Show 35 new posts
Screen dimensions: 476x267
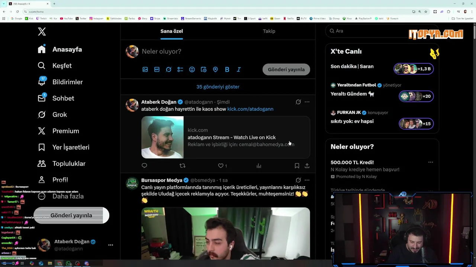218,87
